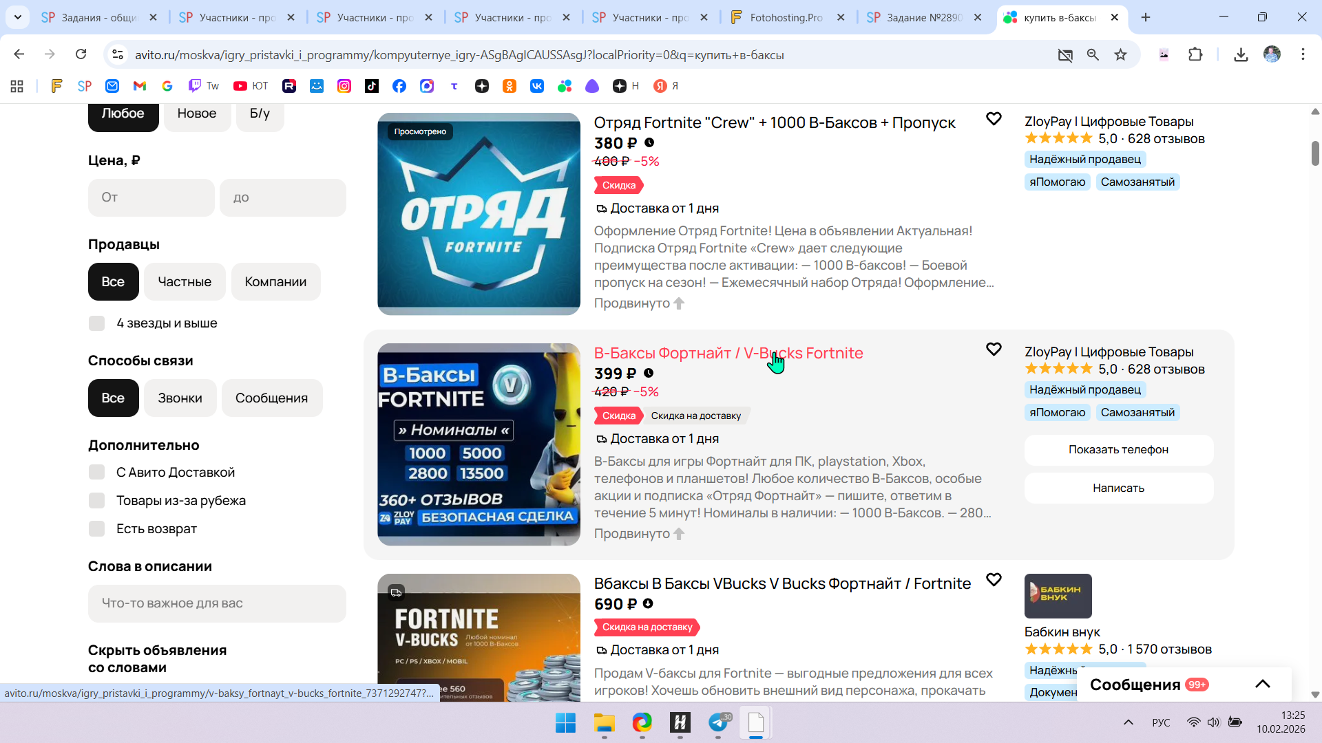Viewport: 1322px width, 743px height.
Task: Show hidden system tray icons
Action: point(1128,722)
